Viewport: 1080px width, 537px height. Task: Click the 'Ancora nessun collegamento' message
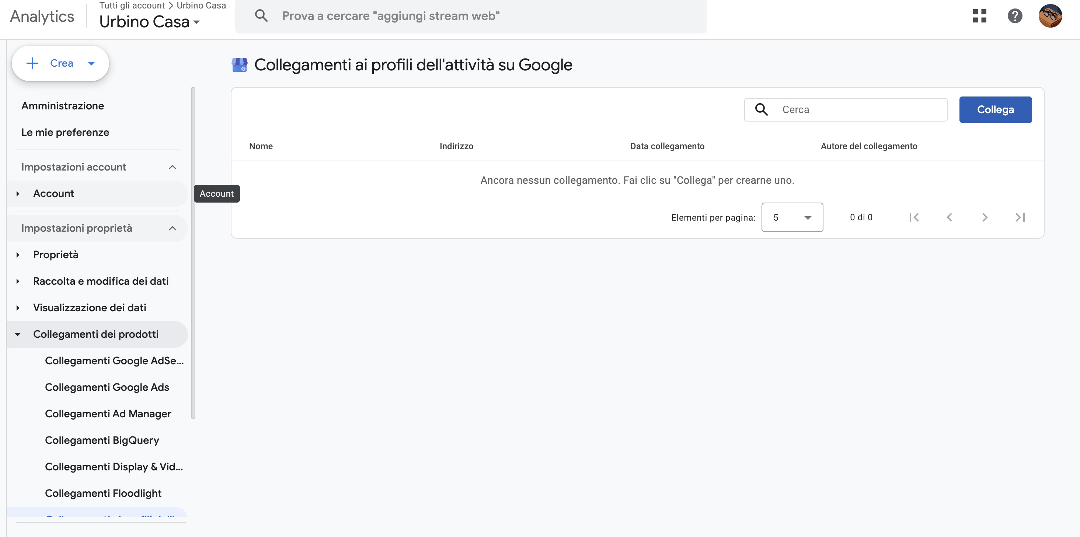637,180
